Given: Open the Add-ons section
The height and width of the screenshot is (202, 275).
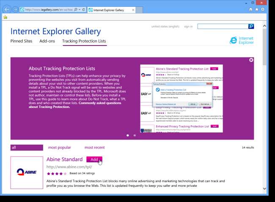Looking at the screenshot, I should click(47, 41).
